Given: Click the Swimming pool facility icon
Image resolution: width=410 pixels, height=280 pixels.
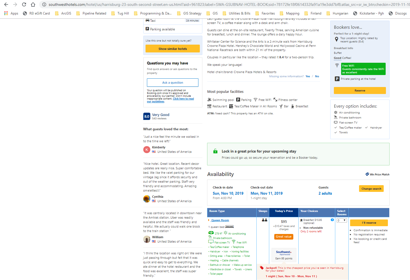Looking at the screenshot, I should 209,100.
